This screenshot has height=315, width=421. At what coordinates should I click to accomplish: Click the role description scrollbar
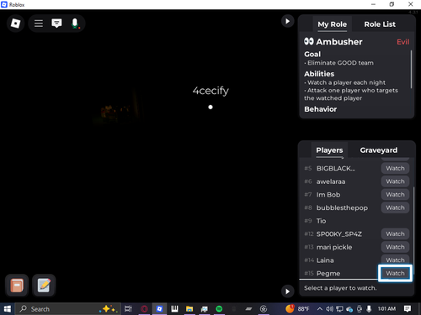[411, 70]
